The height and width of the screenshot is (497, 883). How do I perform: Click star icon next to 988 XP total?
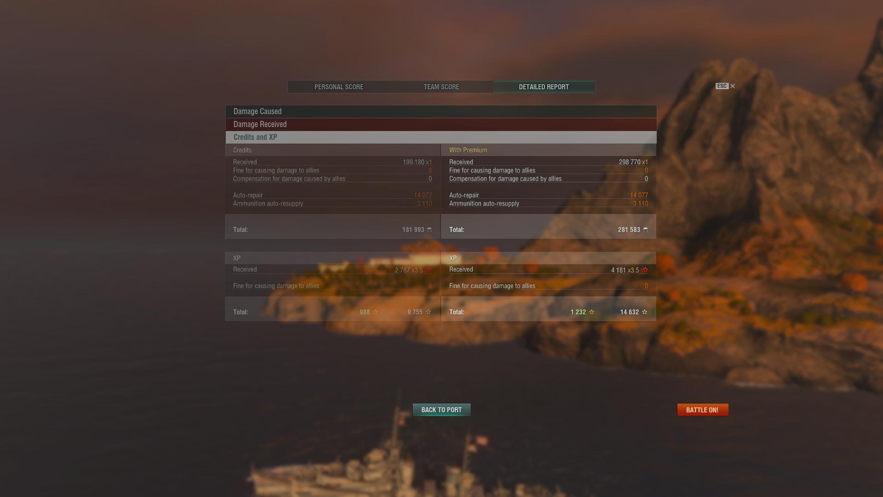[375, 312]
